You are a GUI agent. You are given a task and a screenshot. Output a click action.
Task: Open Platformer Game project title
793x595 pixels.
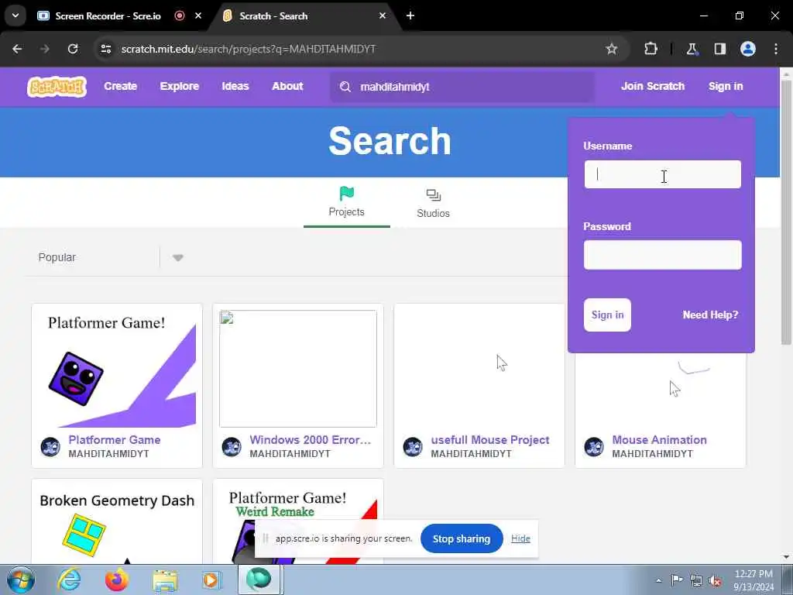(x=115, y=440)
